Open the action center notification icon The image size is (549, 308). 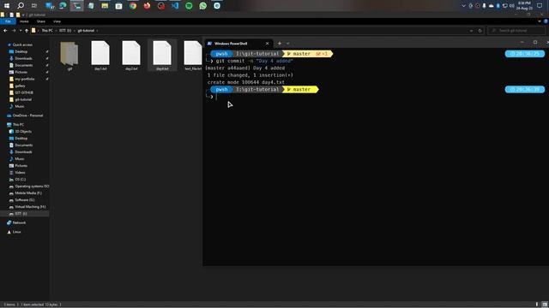[540, 6]
